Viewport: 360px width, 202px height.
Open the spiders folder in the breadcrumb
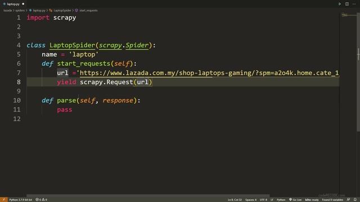coord(20,11)
